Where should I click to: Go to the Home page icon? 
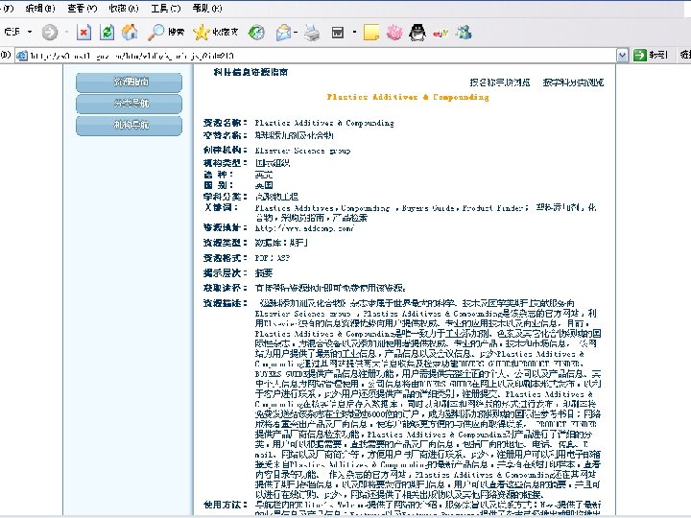(130, 32)
